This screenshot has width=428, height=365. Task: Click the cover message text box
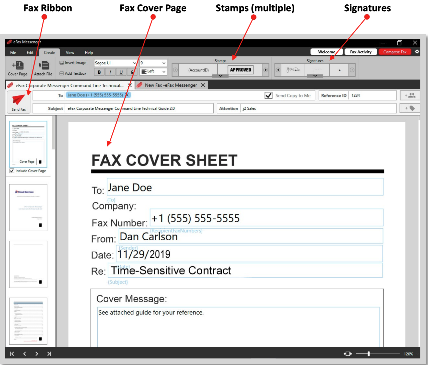pos(238,327)
